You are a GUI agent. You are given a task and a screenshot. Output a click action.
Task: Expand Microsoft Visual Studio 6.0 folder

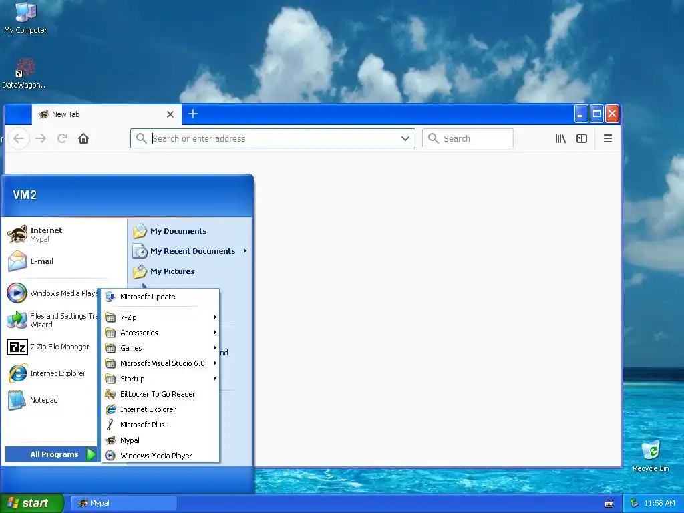click(160, 363)
